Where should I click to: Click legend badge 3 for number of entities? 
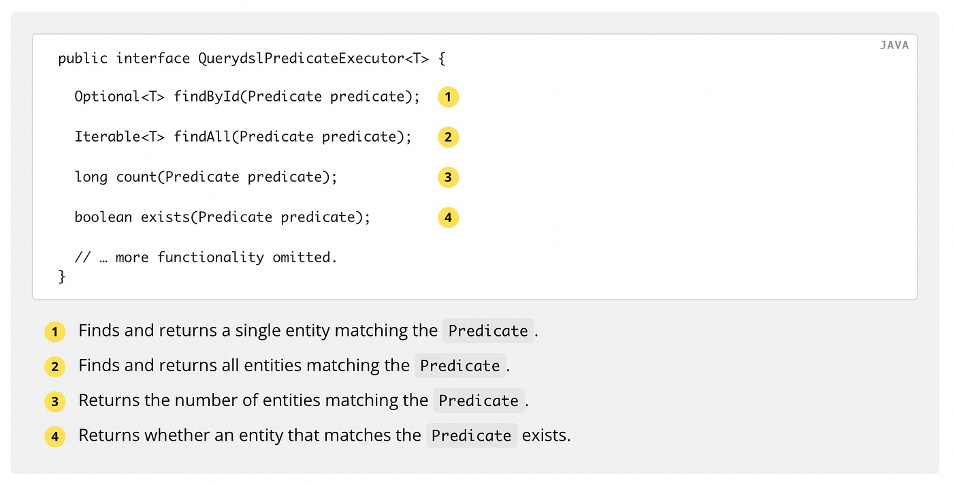point(55,401)
